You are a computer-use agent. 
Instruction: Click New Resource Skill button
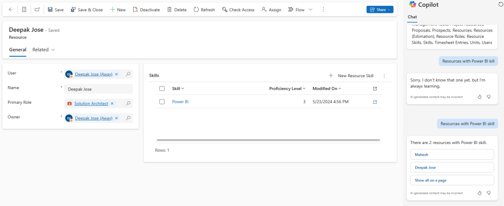[x=351, y=76]
